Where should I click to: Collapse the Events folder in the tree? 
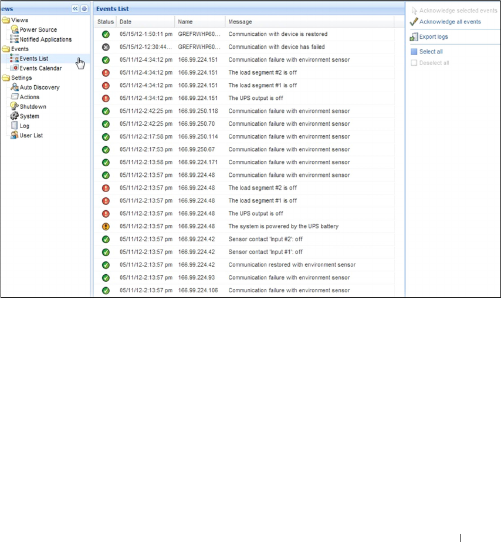coord(6,49)
